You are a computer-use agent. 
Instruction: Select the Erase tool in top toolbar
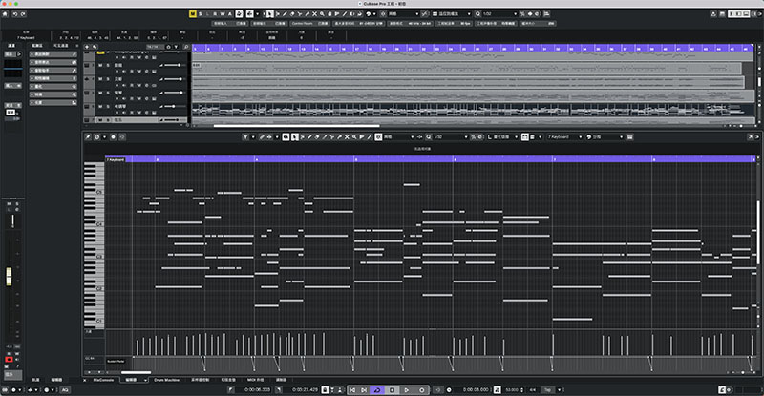click(292, 14)
